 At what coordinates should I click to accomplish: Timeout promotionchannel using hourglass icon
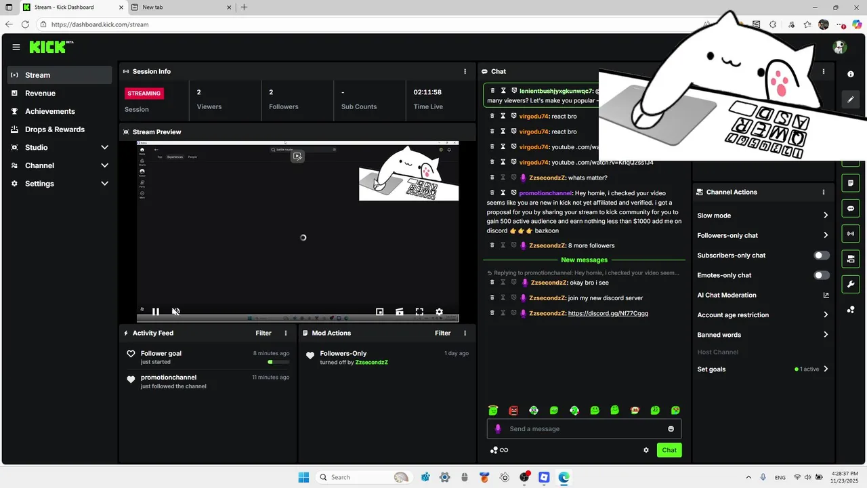coord(503,192)
